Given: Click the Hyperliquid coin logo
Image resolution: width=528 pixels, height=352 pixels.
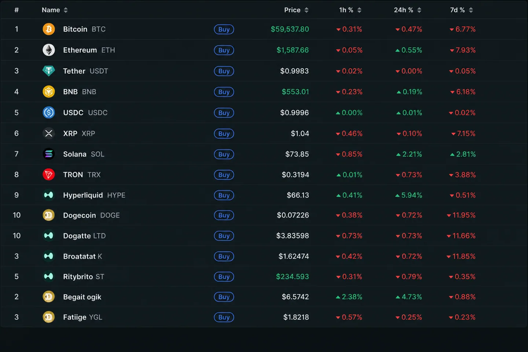Looking at the screenshot, I should click(49, 195).
